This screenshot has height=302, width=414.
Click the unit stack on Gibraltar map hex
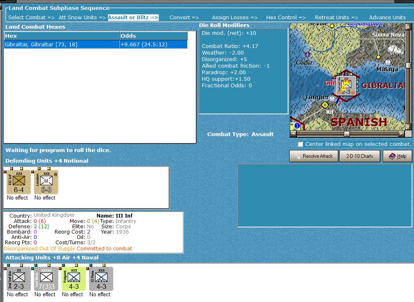tap(346, 86)
